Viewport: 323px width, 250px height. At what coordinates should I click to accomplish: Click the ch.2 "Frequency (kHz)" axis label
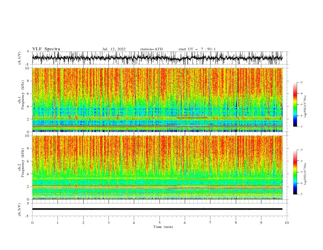click(x=22, y=163)
